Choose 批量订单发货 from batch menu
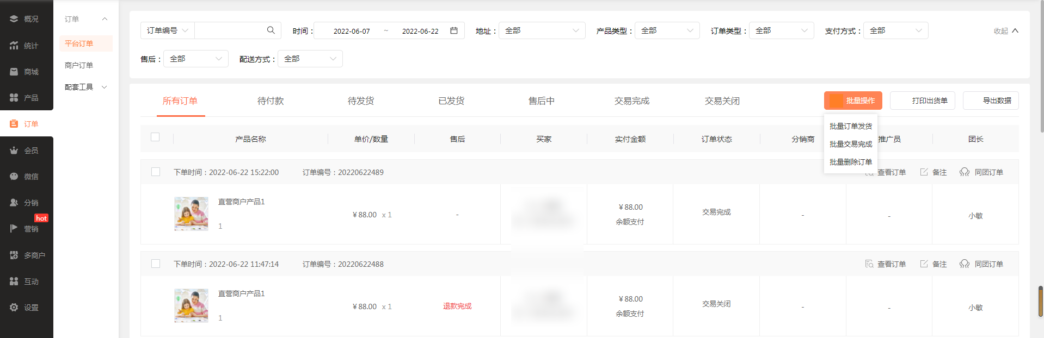 [x=851, y=126]
